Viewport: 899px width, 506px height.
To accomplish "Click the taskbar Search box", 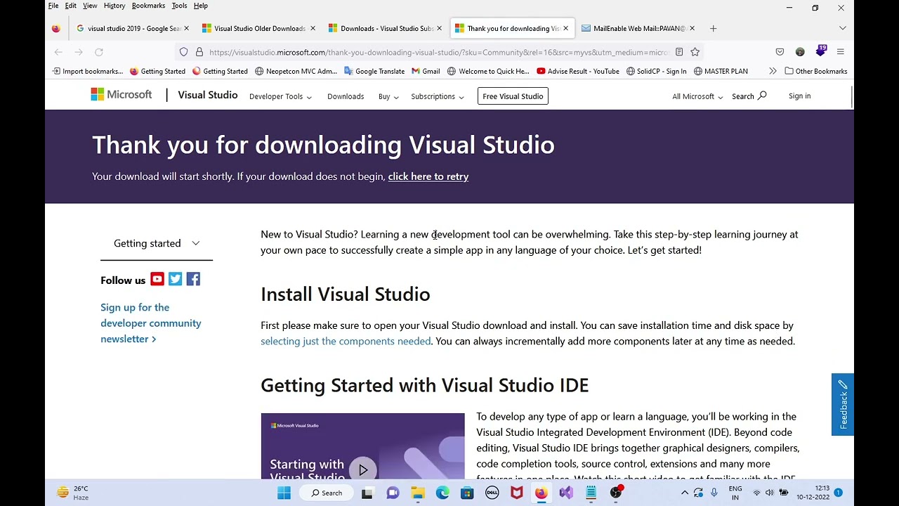I will [327, 493].
